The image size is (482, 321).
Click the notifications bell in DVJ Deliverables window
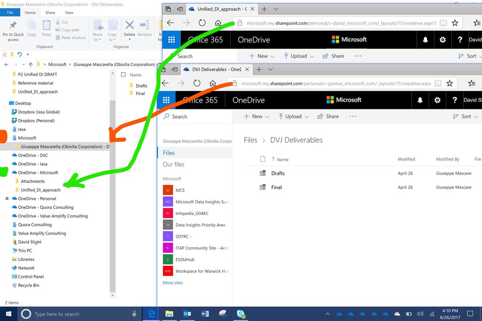point(420,100)
